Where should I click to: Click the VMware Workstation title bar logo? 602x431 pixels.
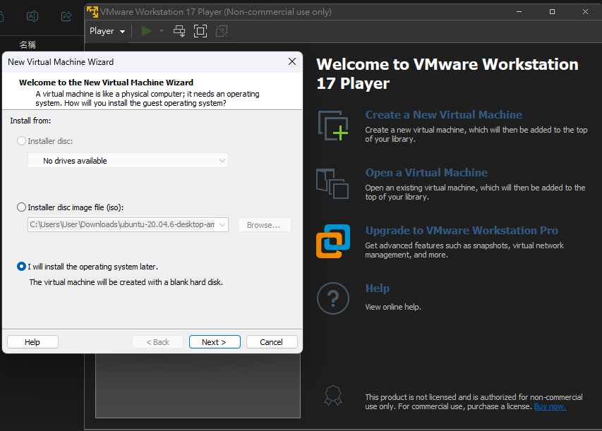click(x=92, y=11)
